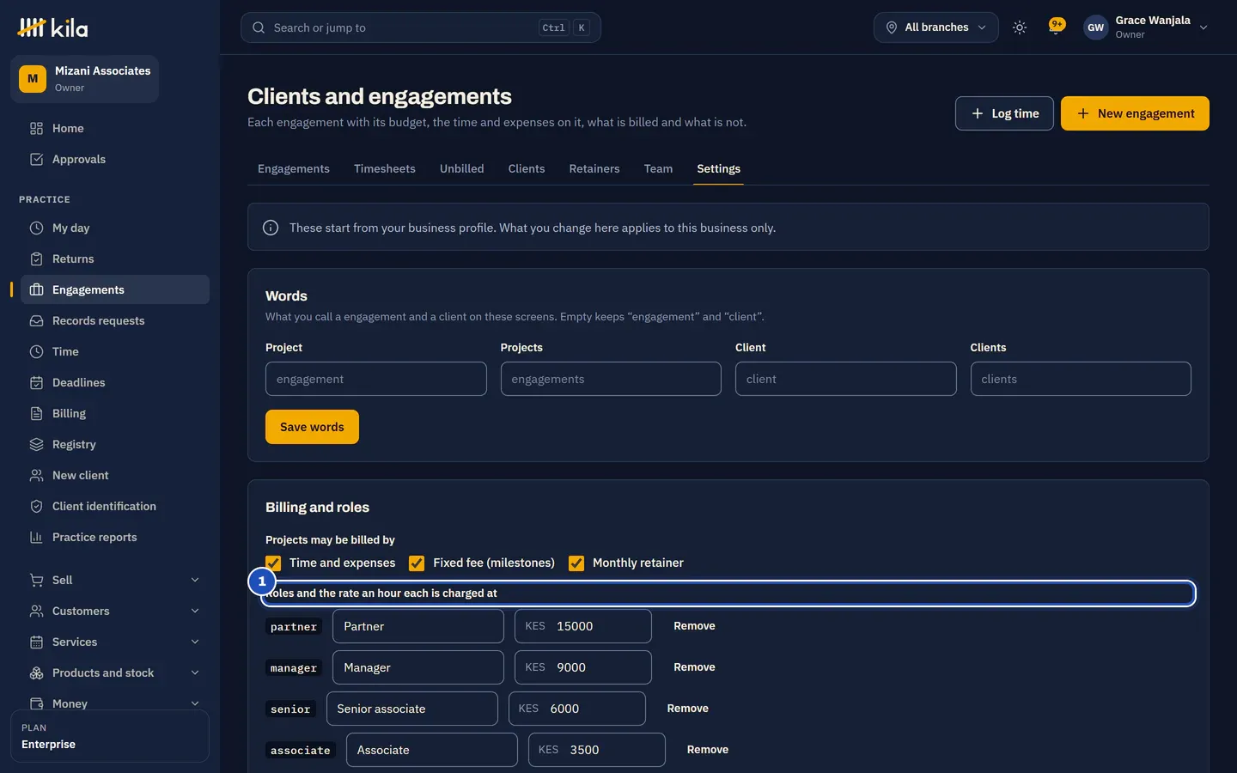Click the Returns clipboard icon

[x=36, y=259]
